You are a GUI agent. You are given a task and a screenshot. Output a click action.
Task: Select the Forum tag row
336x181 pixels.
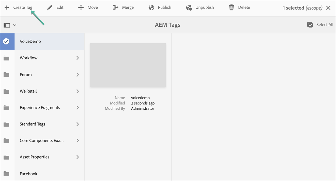point(42,75)
